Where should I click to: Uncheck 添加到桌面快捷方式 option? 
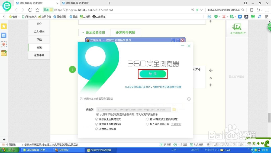point(97,119)
